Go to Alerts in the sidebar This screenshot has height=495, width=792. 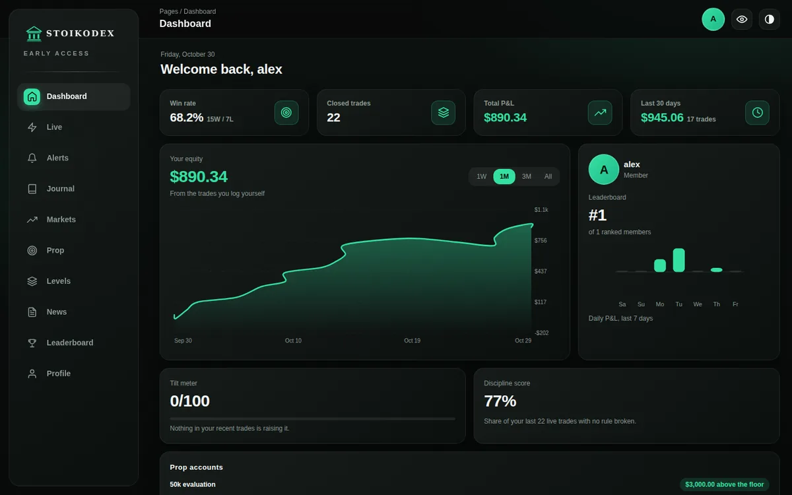pos(74,158)
